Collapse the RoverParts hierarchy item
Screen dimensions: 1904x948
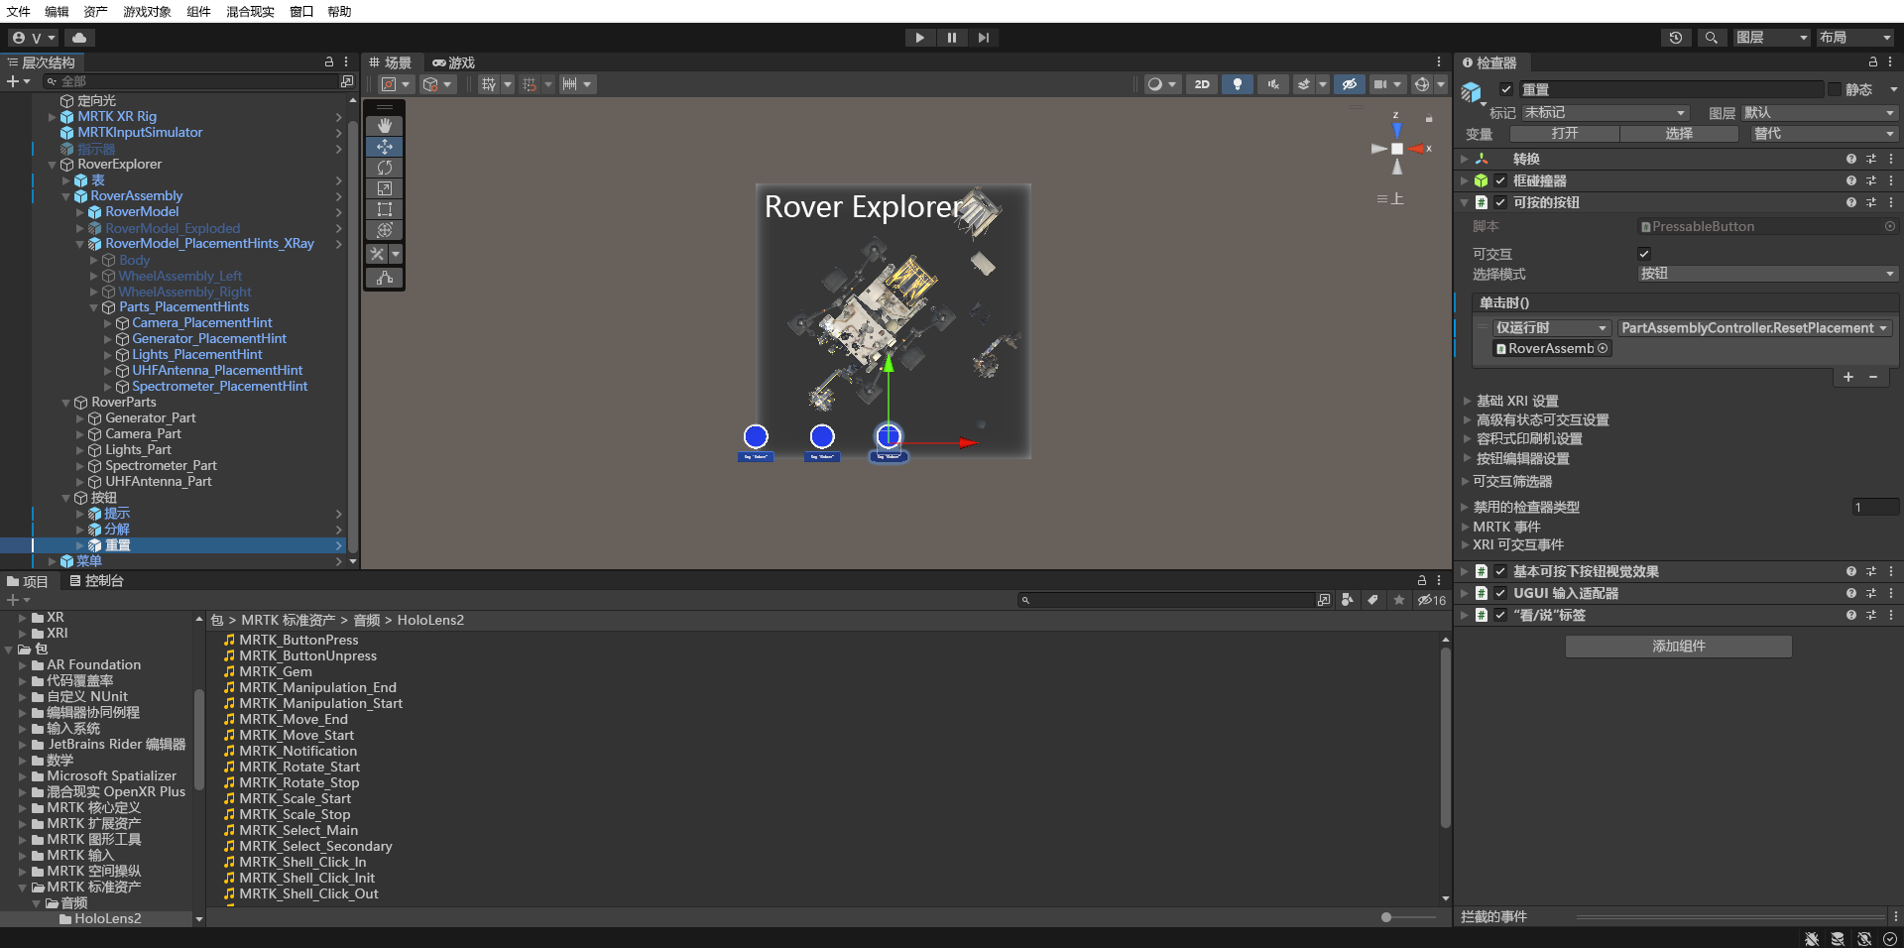point(65,402)
